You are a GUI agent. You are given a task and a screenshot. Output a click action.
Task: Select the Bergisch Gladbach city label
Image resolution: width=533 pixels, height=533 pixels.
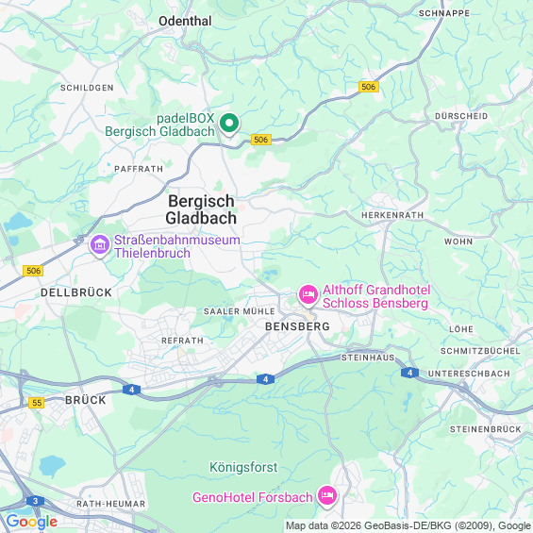click(201, 209)
